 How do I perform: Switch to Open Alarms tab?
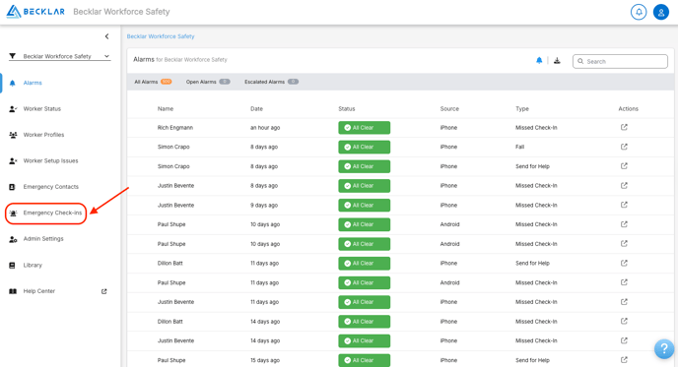208,82
